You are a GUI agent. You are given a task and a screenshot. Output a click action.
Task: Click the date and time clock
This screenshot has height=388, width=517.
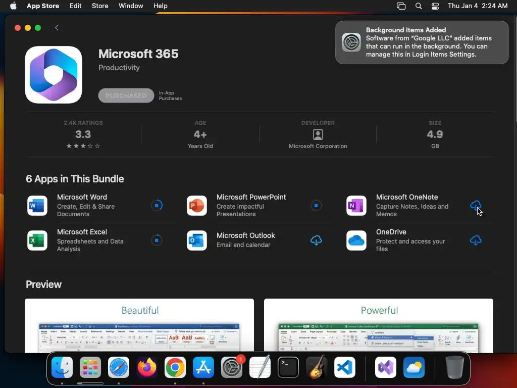click(478, 6)
